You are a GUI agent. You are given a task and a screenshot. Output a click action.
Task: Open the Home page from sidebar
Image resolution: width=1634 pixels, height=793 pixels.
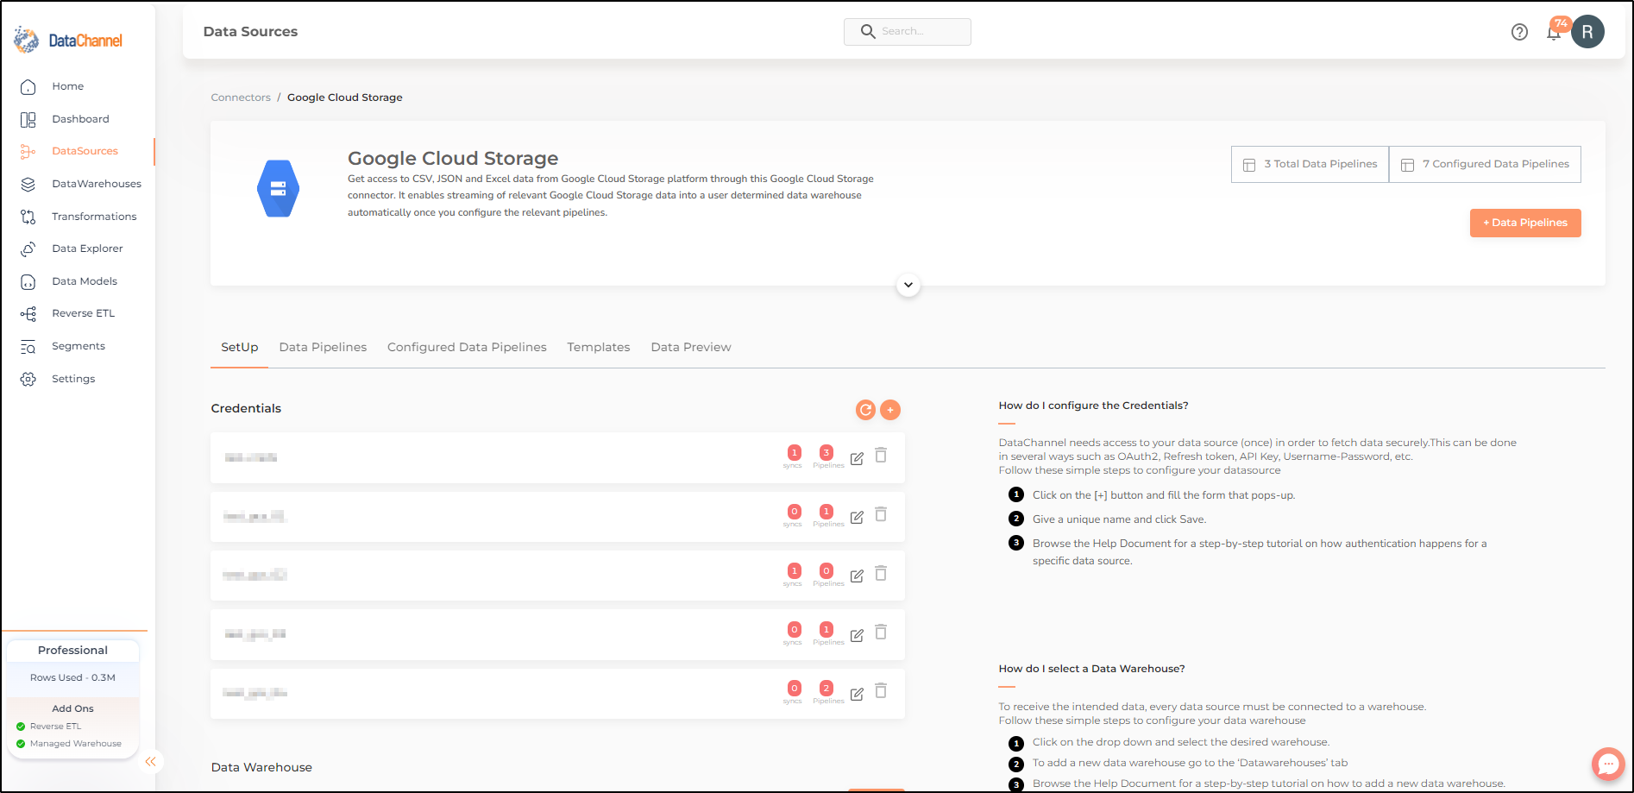(67, 86)
